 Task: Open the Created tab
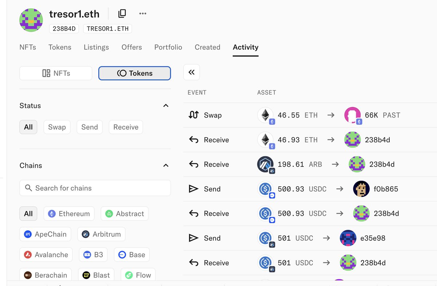(208, 47)
